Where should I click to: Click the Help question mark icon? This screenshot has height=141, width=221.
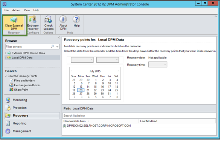coord(76,19)
